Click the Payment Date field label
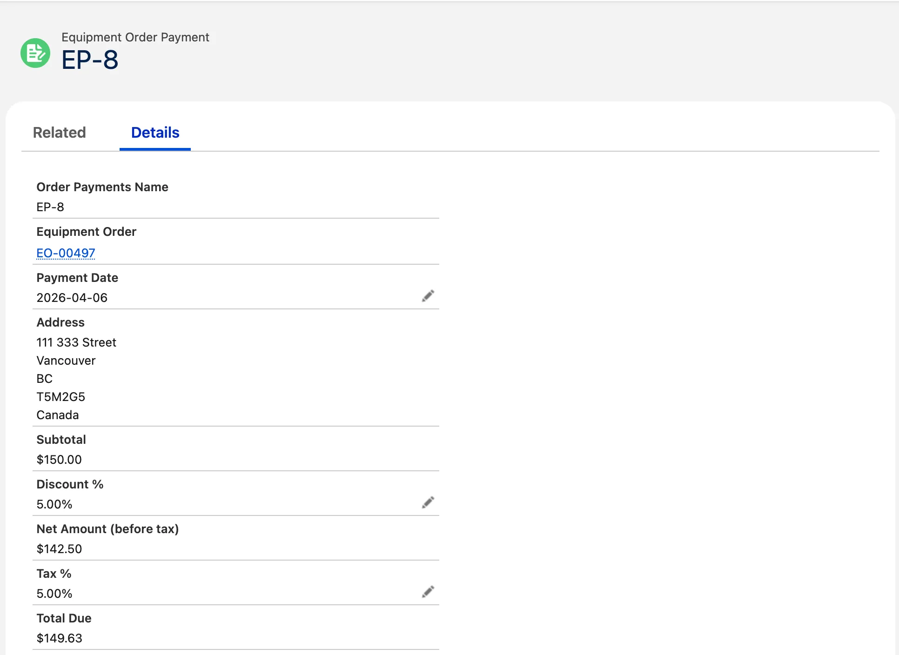Viewport: 899px width, 655px height. click(x=77, y=278)
